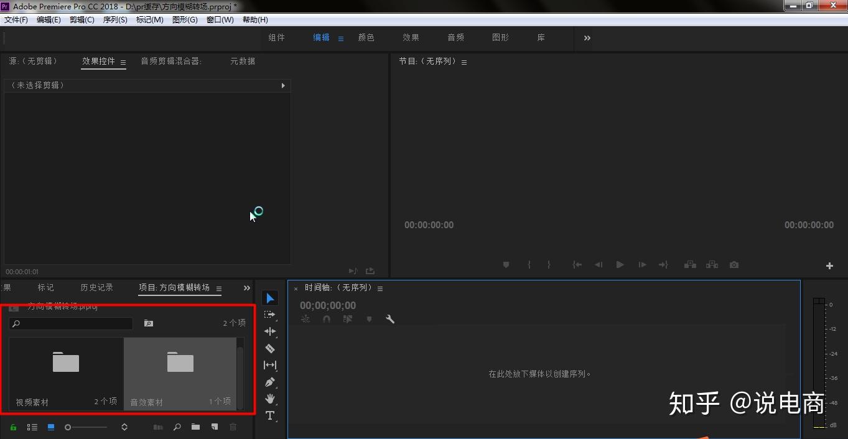Show more project panel tabs chevron
The height and width of the screenshot is (439, 848).
(247, 288)
